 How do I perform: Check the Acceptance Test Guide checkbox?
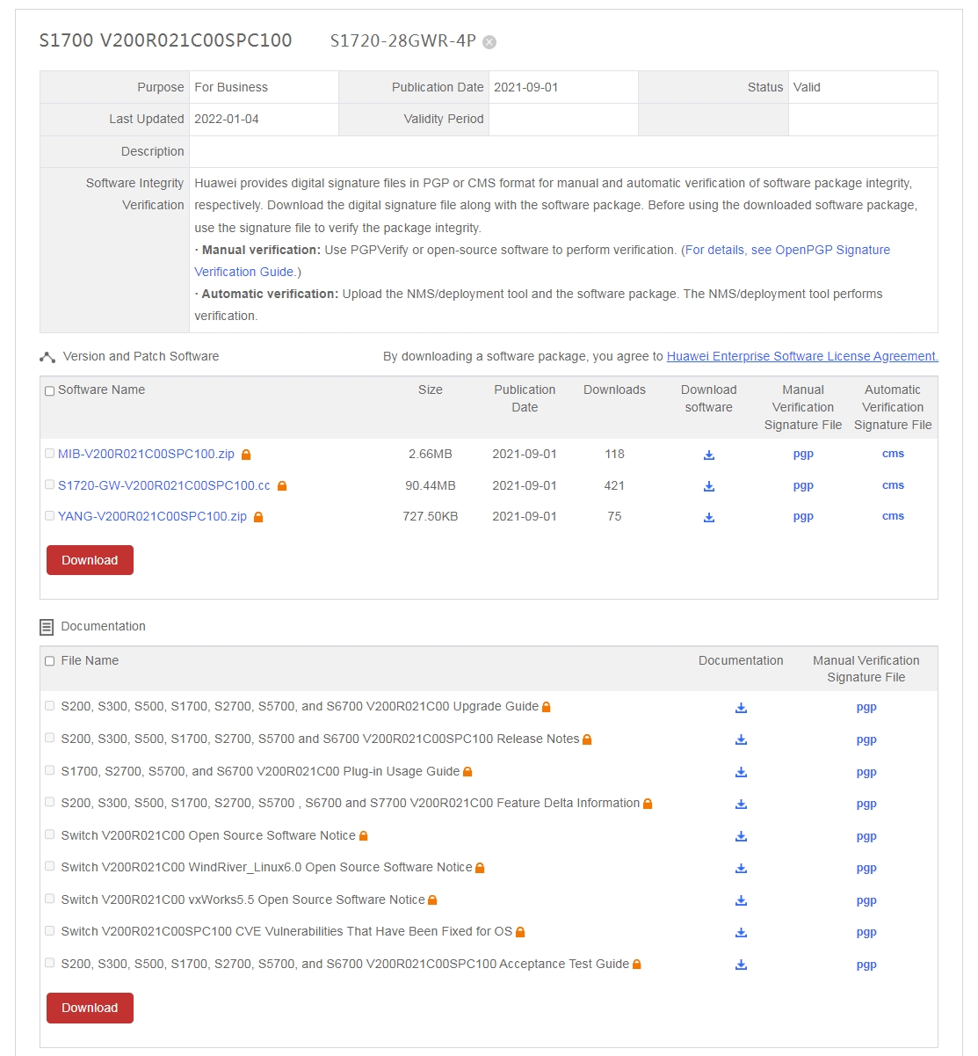click(49, 963)
